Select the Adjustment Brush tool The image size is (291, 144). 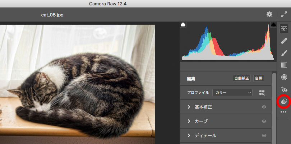pyautogui.click(x=284, y=53)
